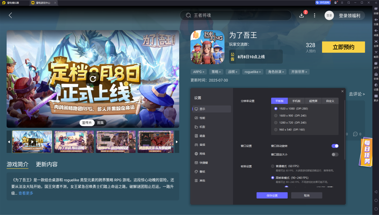Image resolution: width=379 pixels, height=215 pixels.
Task: Click the 手机控制 phone control button
Action: (x=322, y=2)
